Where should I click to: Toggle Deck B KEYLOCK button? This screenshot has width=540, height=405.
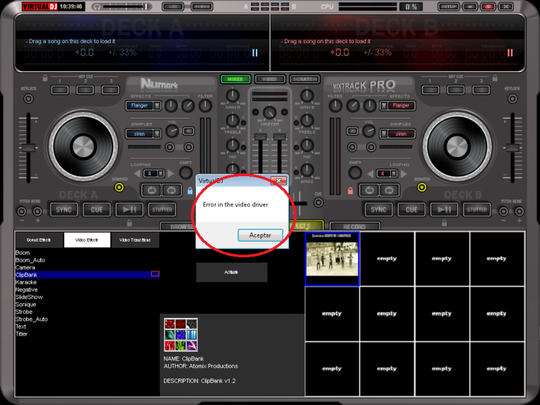point(512,99)
